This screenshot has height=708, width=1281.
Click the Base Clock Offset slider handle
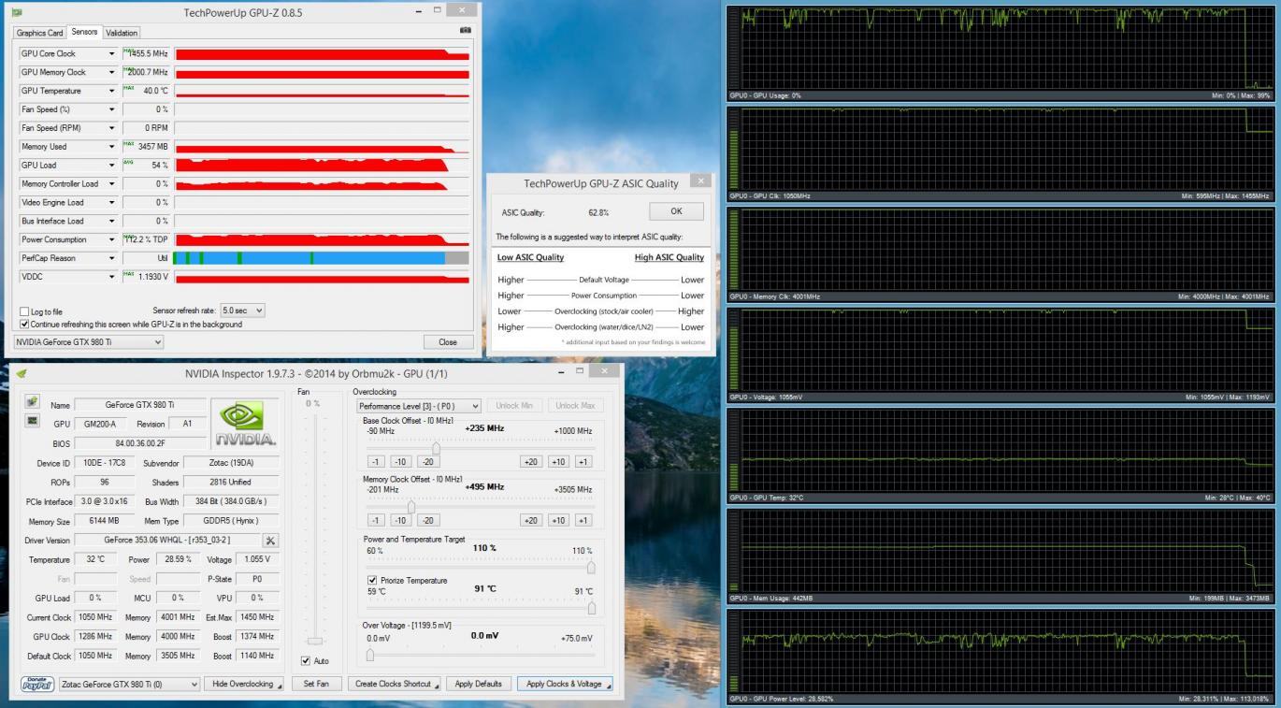[436, 448]
